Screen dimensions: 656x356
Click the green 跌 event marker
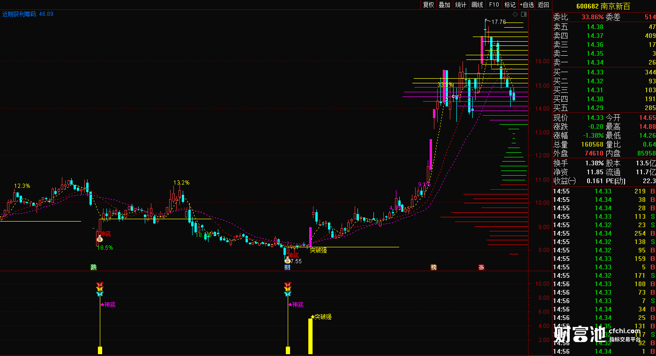(x=94, y=267)
